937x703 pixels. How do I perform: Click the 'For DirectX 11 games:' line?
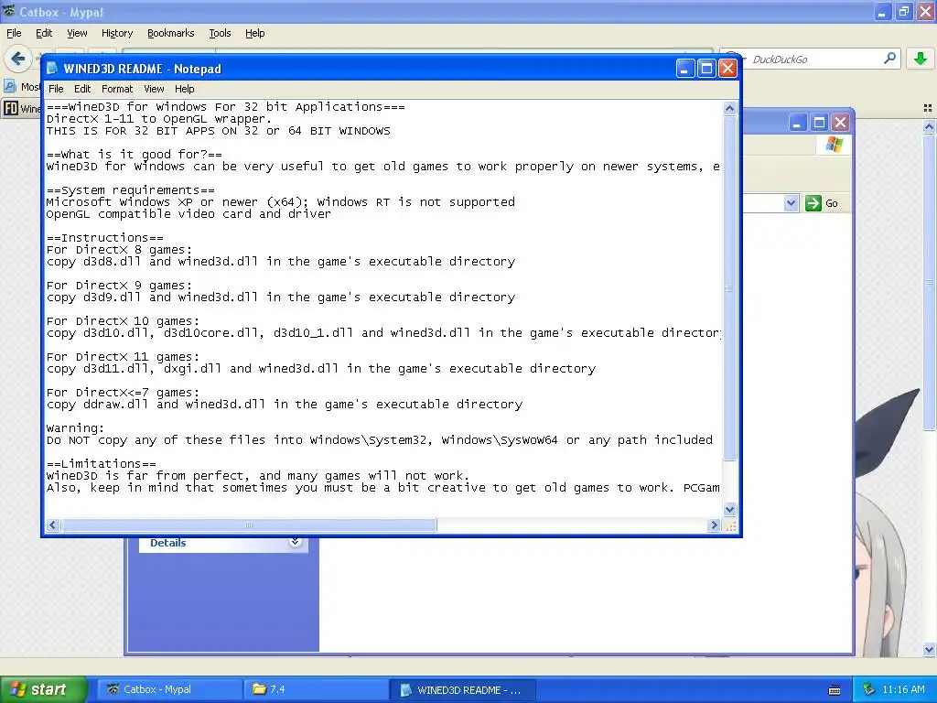tap(123, 357)
